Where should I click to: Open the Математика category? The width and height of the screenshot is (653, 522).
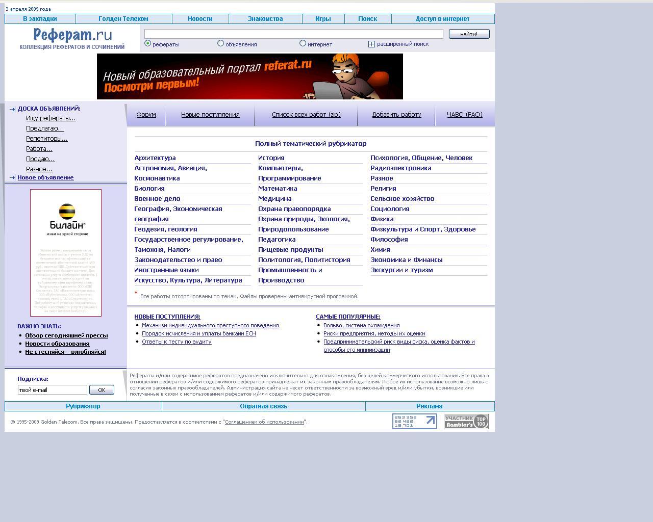click(278, 189)
